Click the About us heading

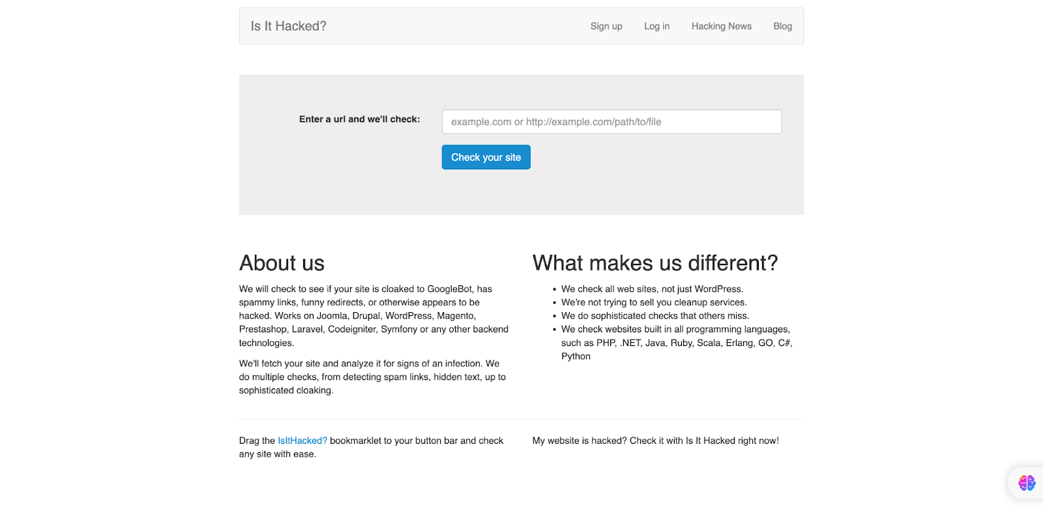pos(282,263)
